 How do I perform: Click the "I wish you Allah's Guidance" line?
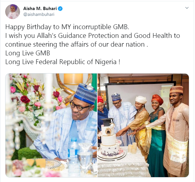pyautogui.click(x=92, y=36)
